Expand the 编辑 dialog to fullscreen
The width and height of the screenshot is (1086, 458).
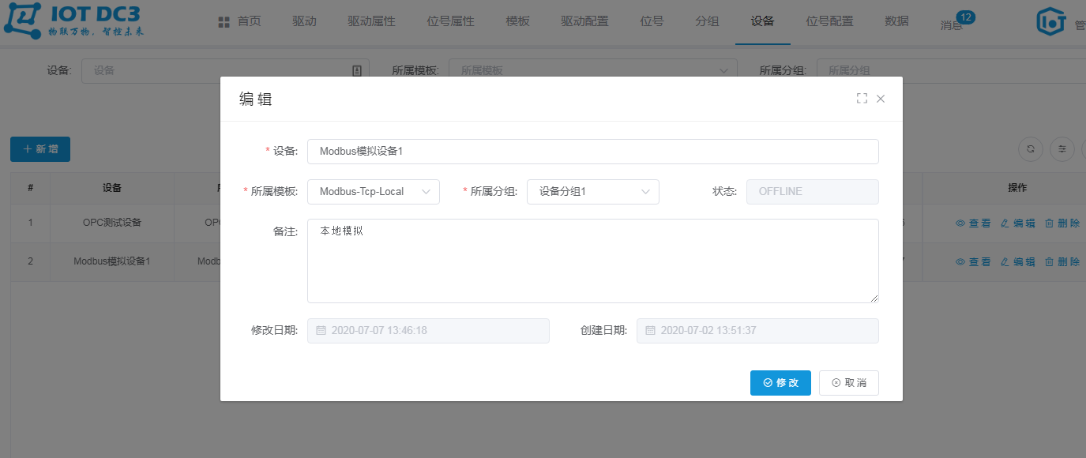tap(862, 98)
